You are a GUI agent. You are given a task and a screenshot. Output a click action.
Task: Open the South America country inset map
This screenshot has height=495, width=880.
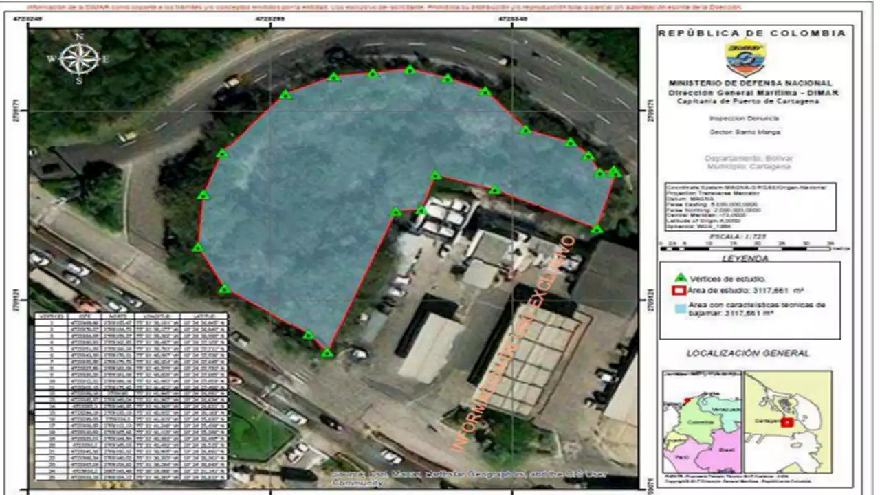click(x=702, y=421)
